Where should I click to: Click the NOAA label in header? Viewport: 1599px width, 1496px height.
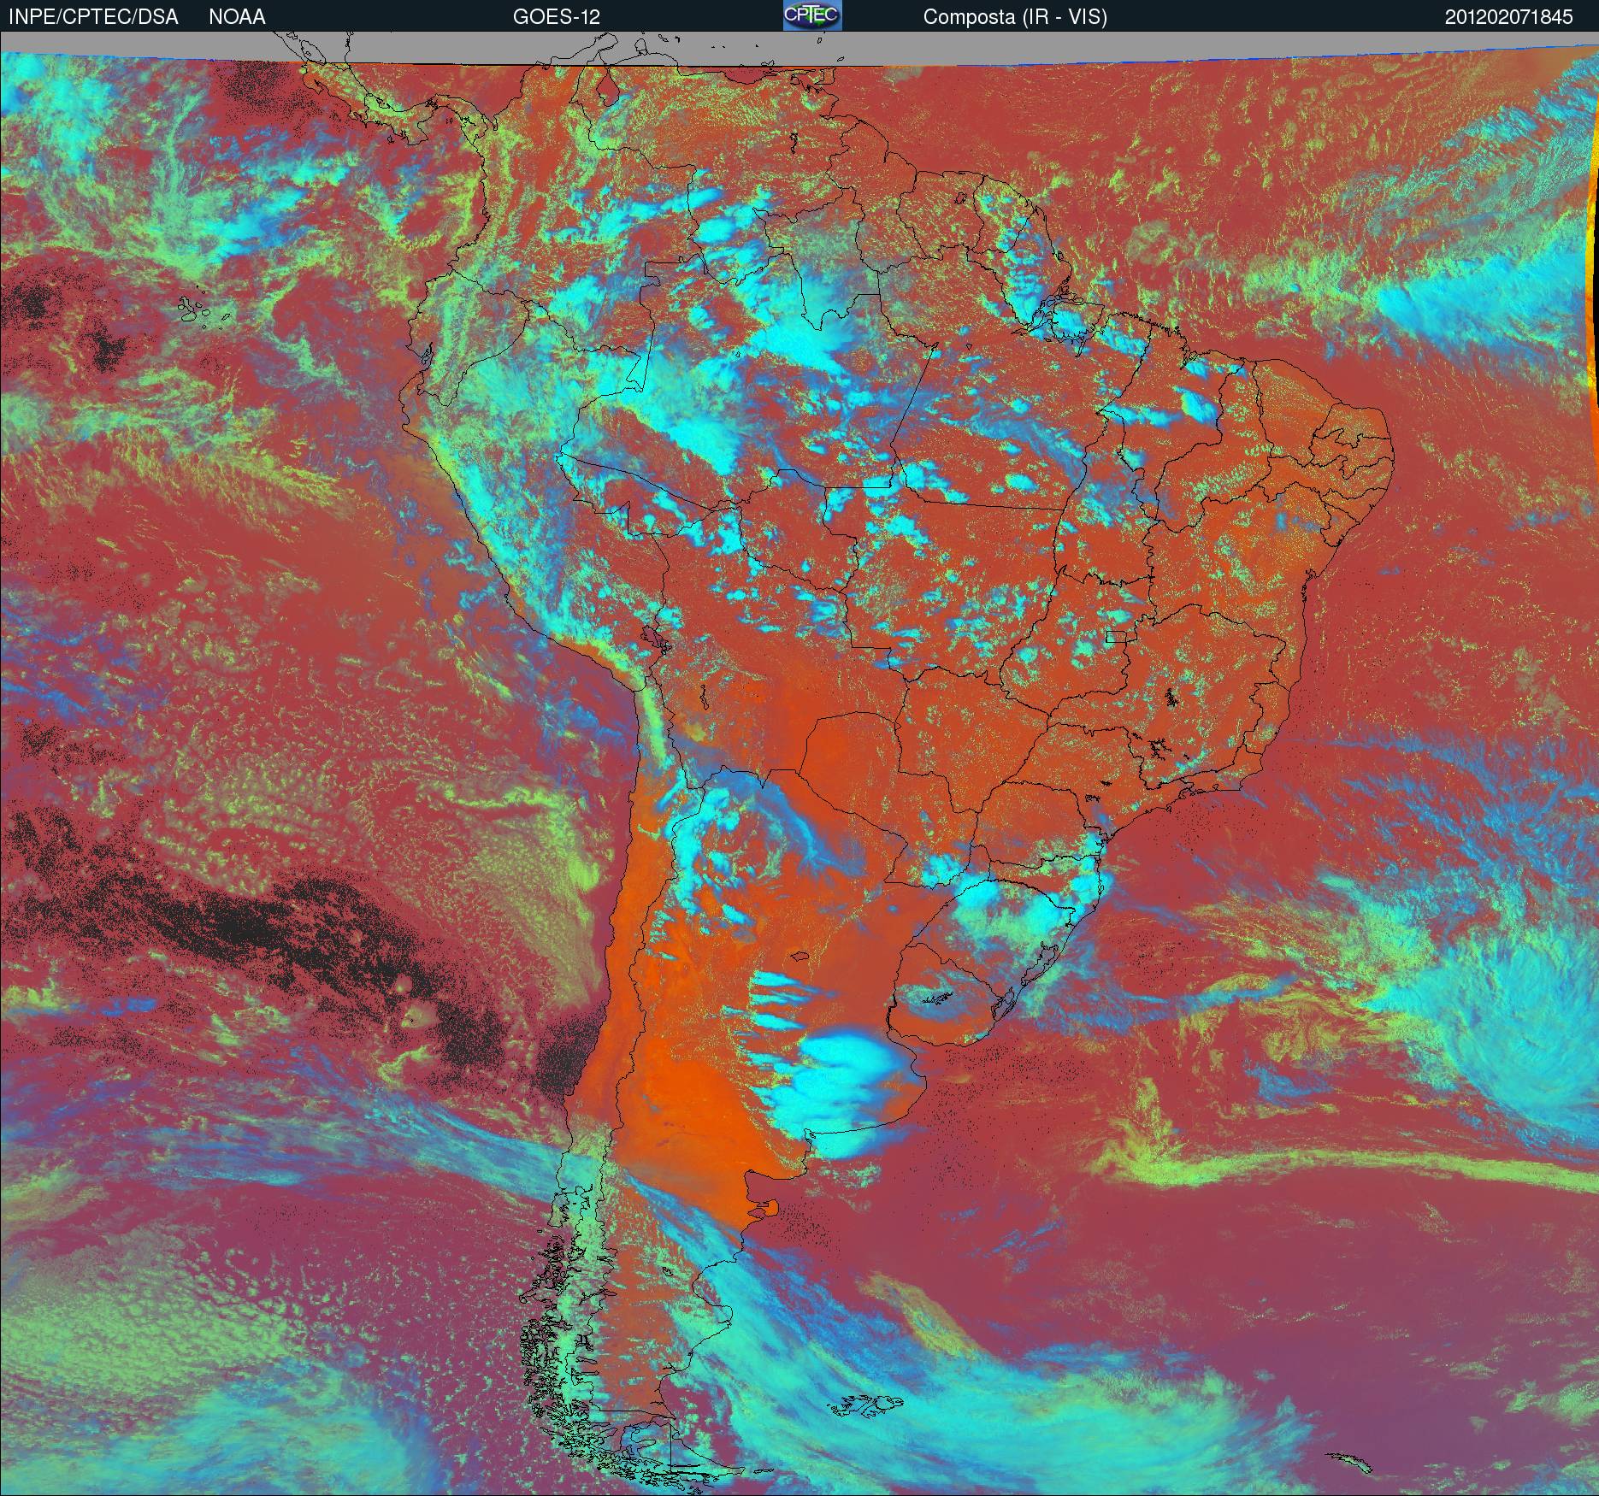tap(237, 17)
